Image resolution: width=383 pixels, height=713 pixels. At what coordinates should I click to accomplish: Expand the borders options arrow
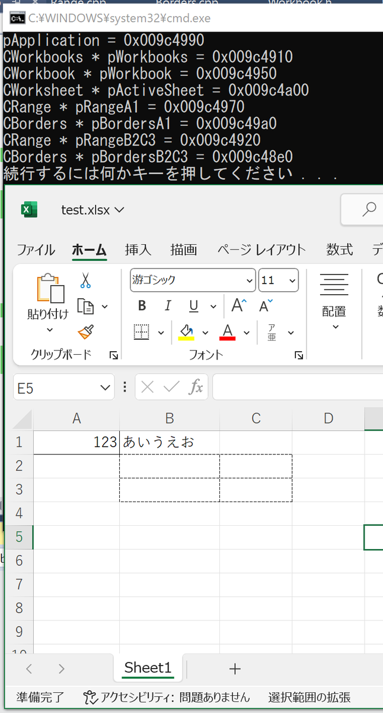(x=161, y=333)
